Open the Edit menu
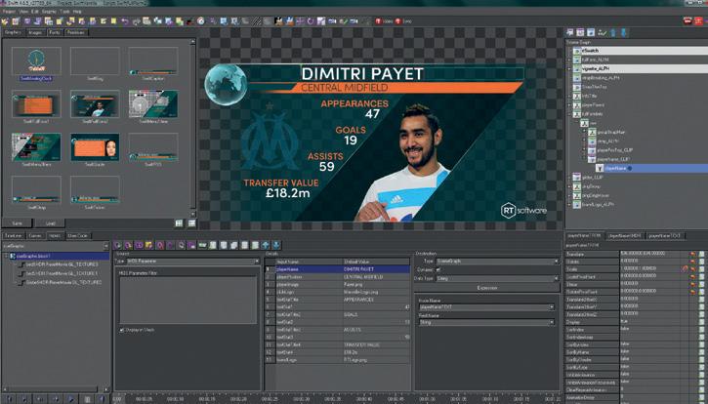 click(35, 12)
